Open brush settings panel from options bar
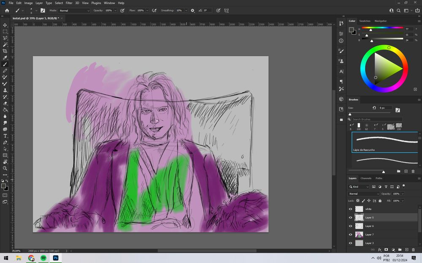This screenshot has width=422, height=263. tap(43, 11)
